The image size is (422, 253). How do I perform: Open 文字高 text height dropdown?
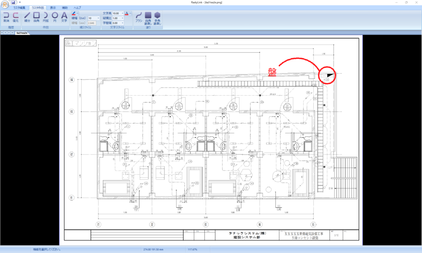coord(122,13)
